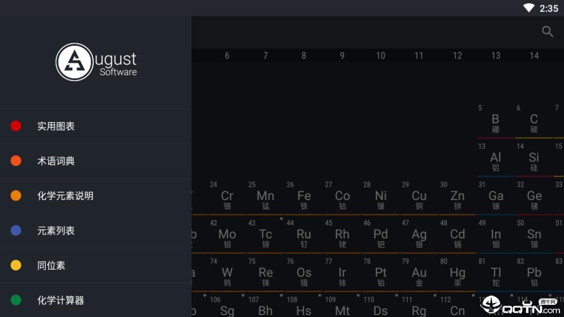Launch 化学计算器 from the side menu
This screenshot has width=564, height=317.
(x=61, y=301)
